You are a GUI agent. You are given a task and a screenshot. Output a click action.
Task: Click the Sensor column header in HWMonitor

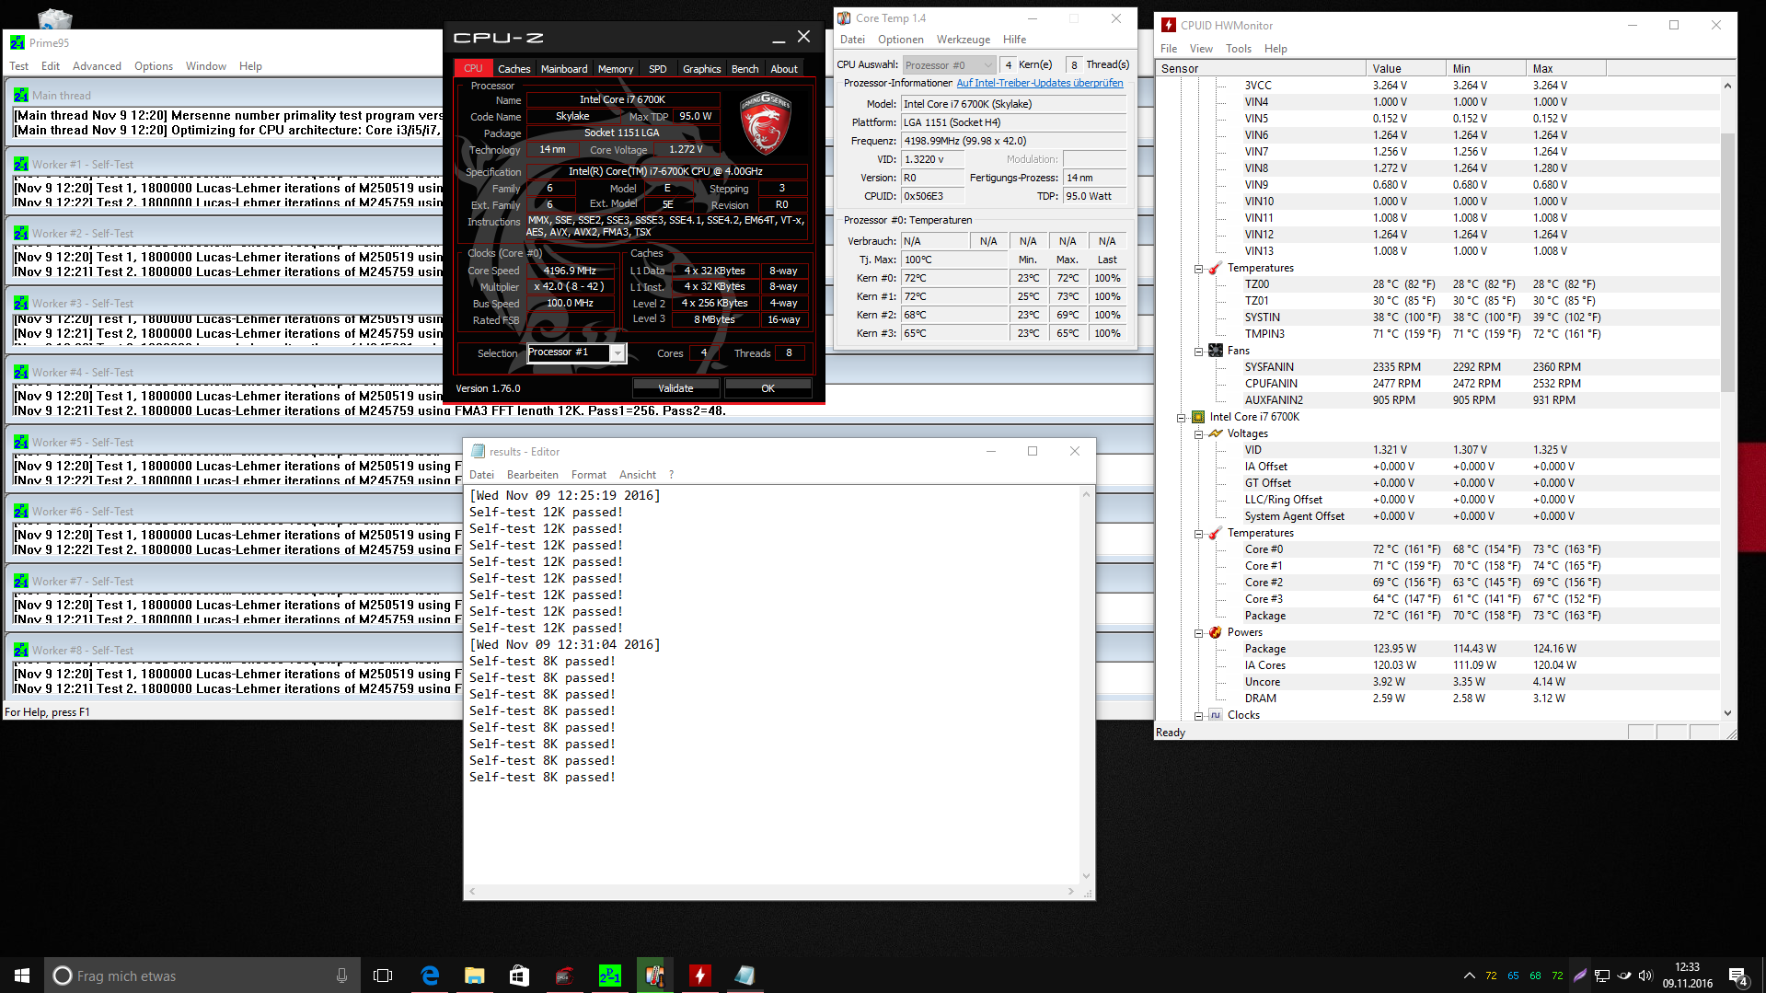1261,69
